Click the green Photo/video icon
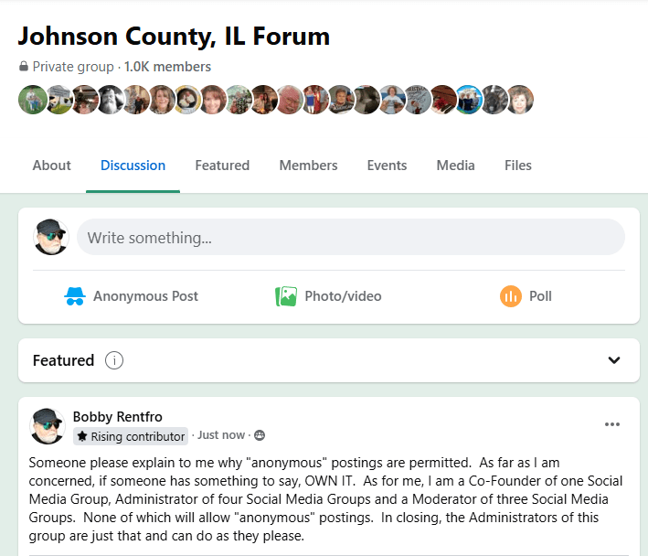648x556 pixels. (286, 296)
